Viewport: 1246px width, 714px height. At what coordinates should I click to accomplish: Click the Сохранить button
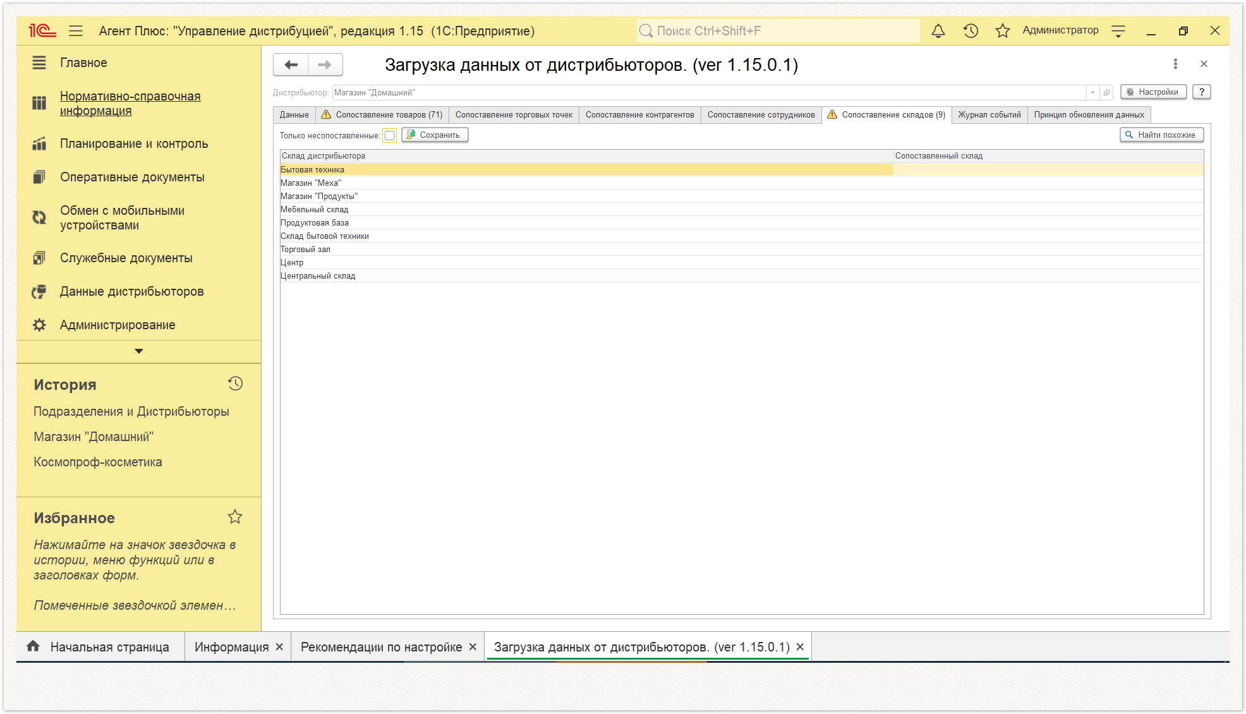pos(435,135)
